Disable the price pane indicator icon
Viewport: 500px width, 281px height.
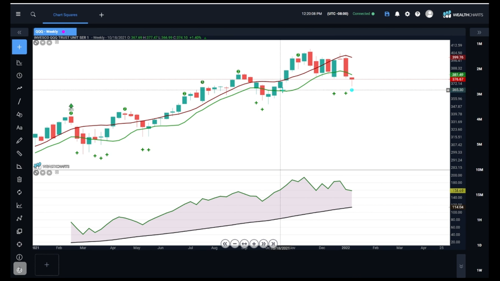click(36, 43)
